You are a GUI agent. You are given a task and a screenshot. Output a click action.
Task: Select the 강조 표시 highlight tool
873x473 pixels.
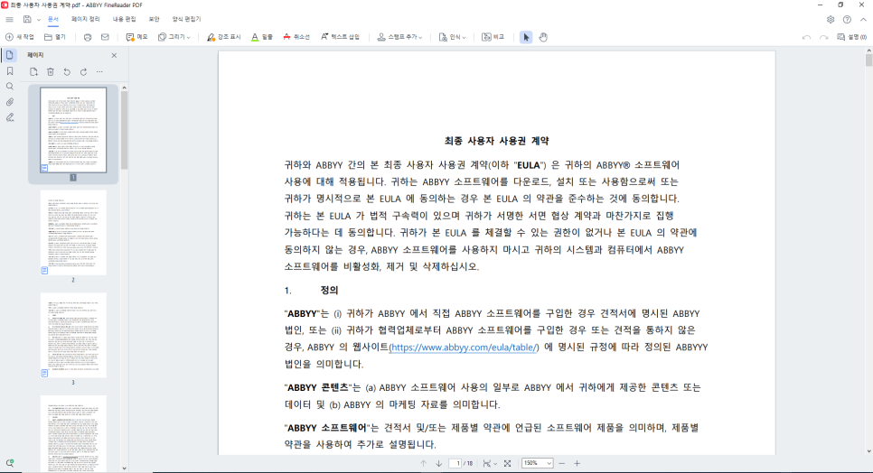click(x=224, y=37)
